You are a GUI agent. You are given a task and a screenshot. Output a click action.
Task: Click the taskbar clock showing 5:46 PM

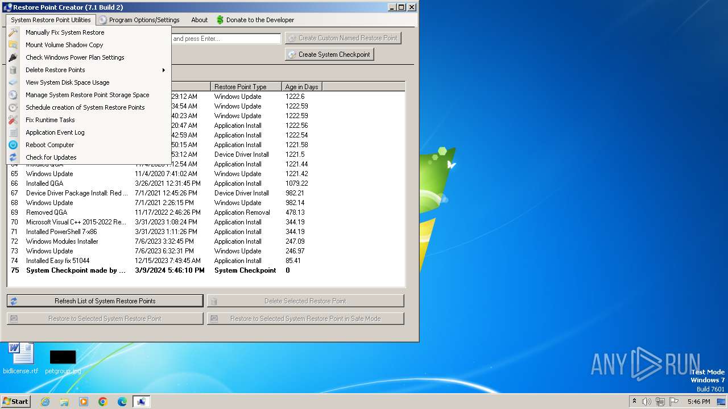[x=698, y=402]
